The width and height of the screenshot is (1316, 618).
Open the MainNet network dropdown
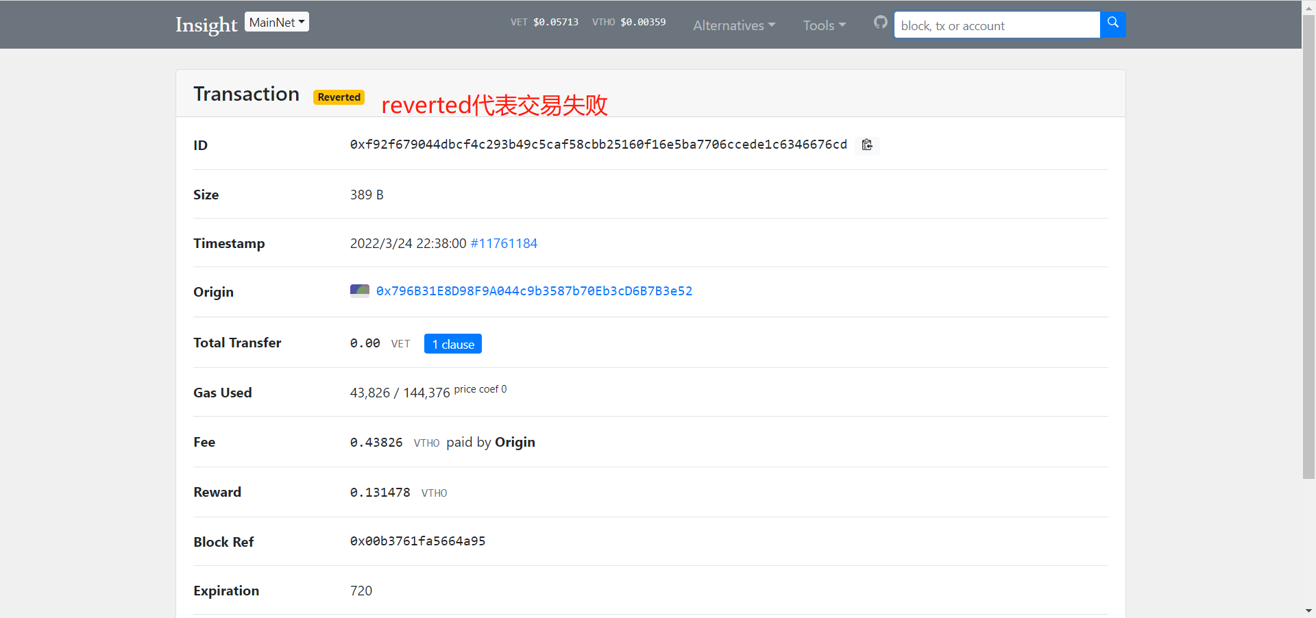[277, 22]
